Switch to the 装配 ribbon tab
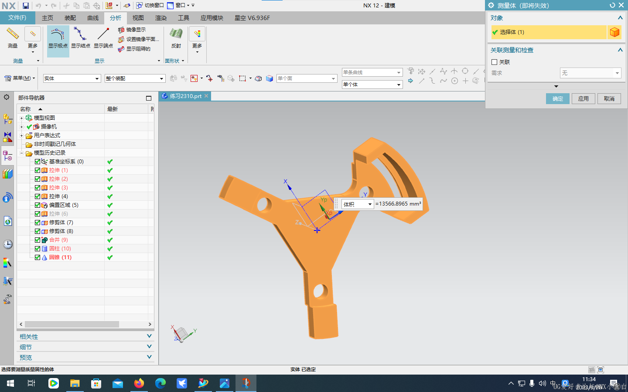 tap(70, 18)
